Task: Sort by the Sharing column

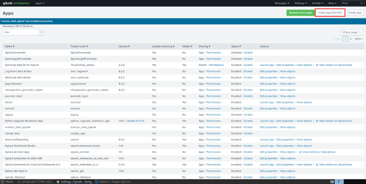Action: (x=204, y=46)
